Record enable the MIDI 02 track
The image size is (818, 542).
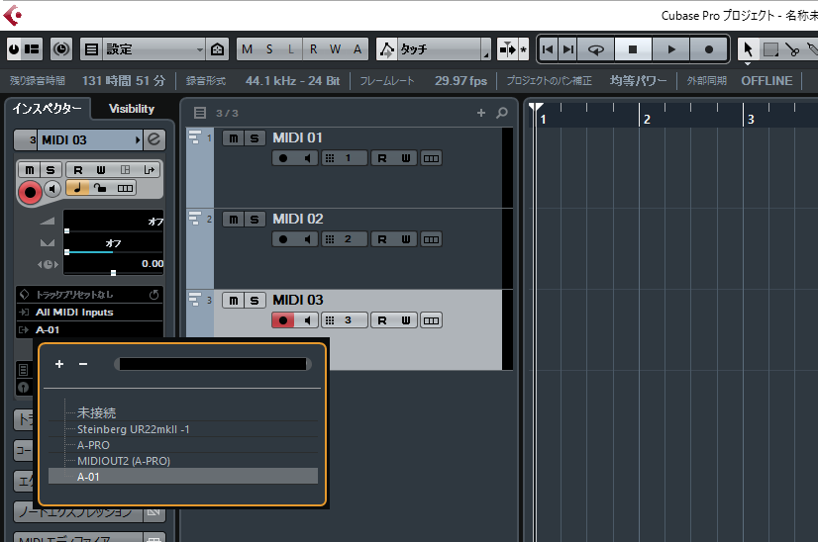click(x=283, y=239)
